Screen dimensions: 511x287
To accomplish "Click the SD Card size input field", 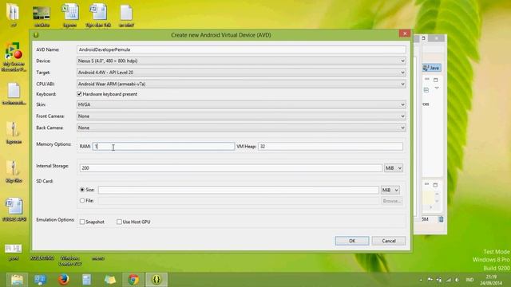I will pos(239,190).
